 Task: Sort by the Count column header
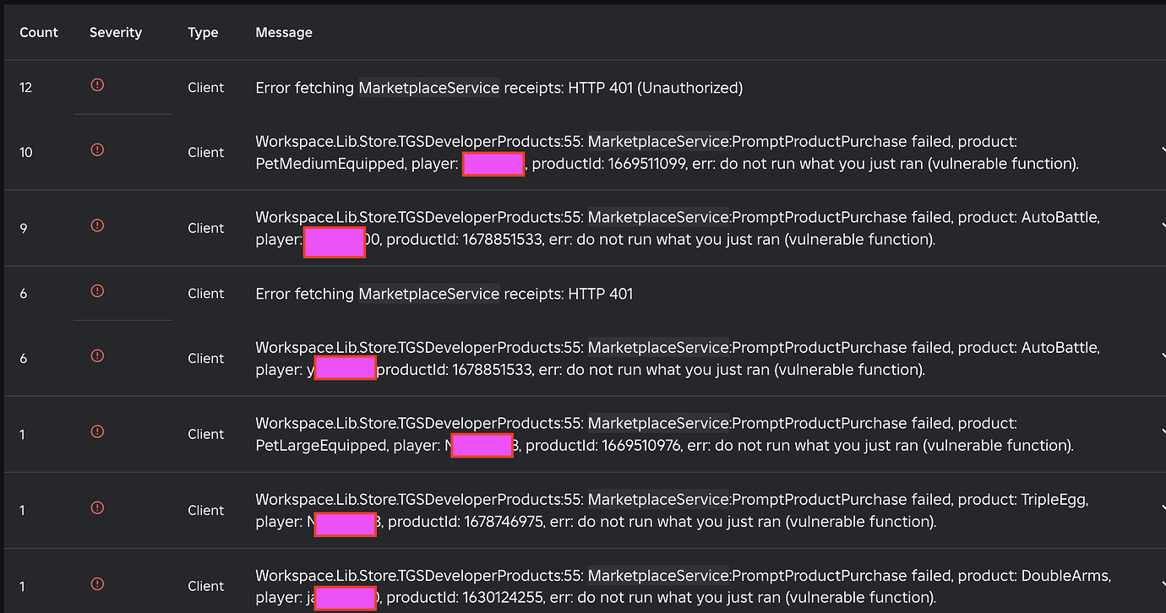[x=39, y=32]
